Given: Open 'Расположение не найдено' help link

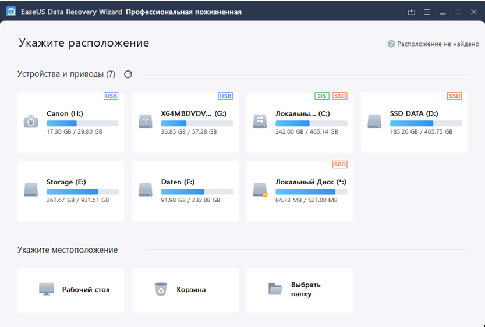Looking at the screenshot, I should tap(438, 44).
